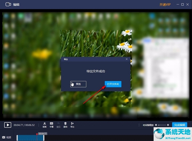Click the 时间轴缩放 zoom slider track
This screenshot has width=192, height=141.
(x=162, y=125)
